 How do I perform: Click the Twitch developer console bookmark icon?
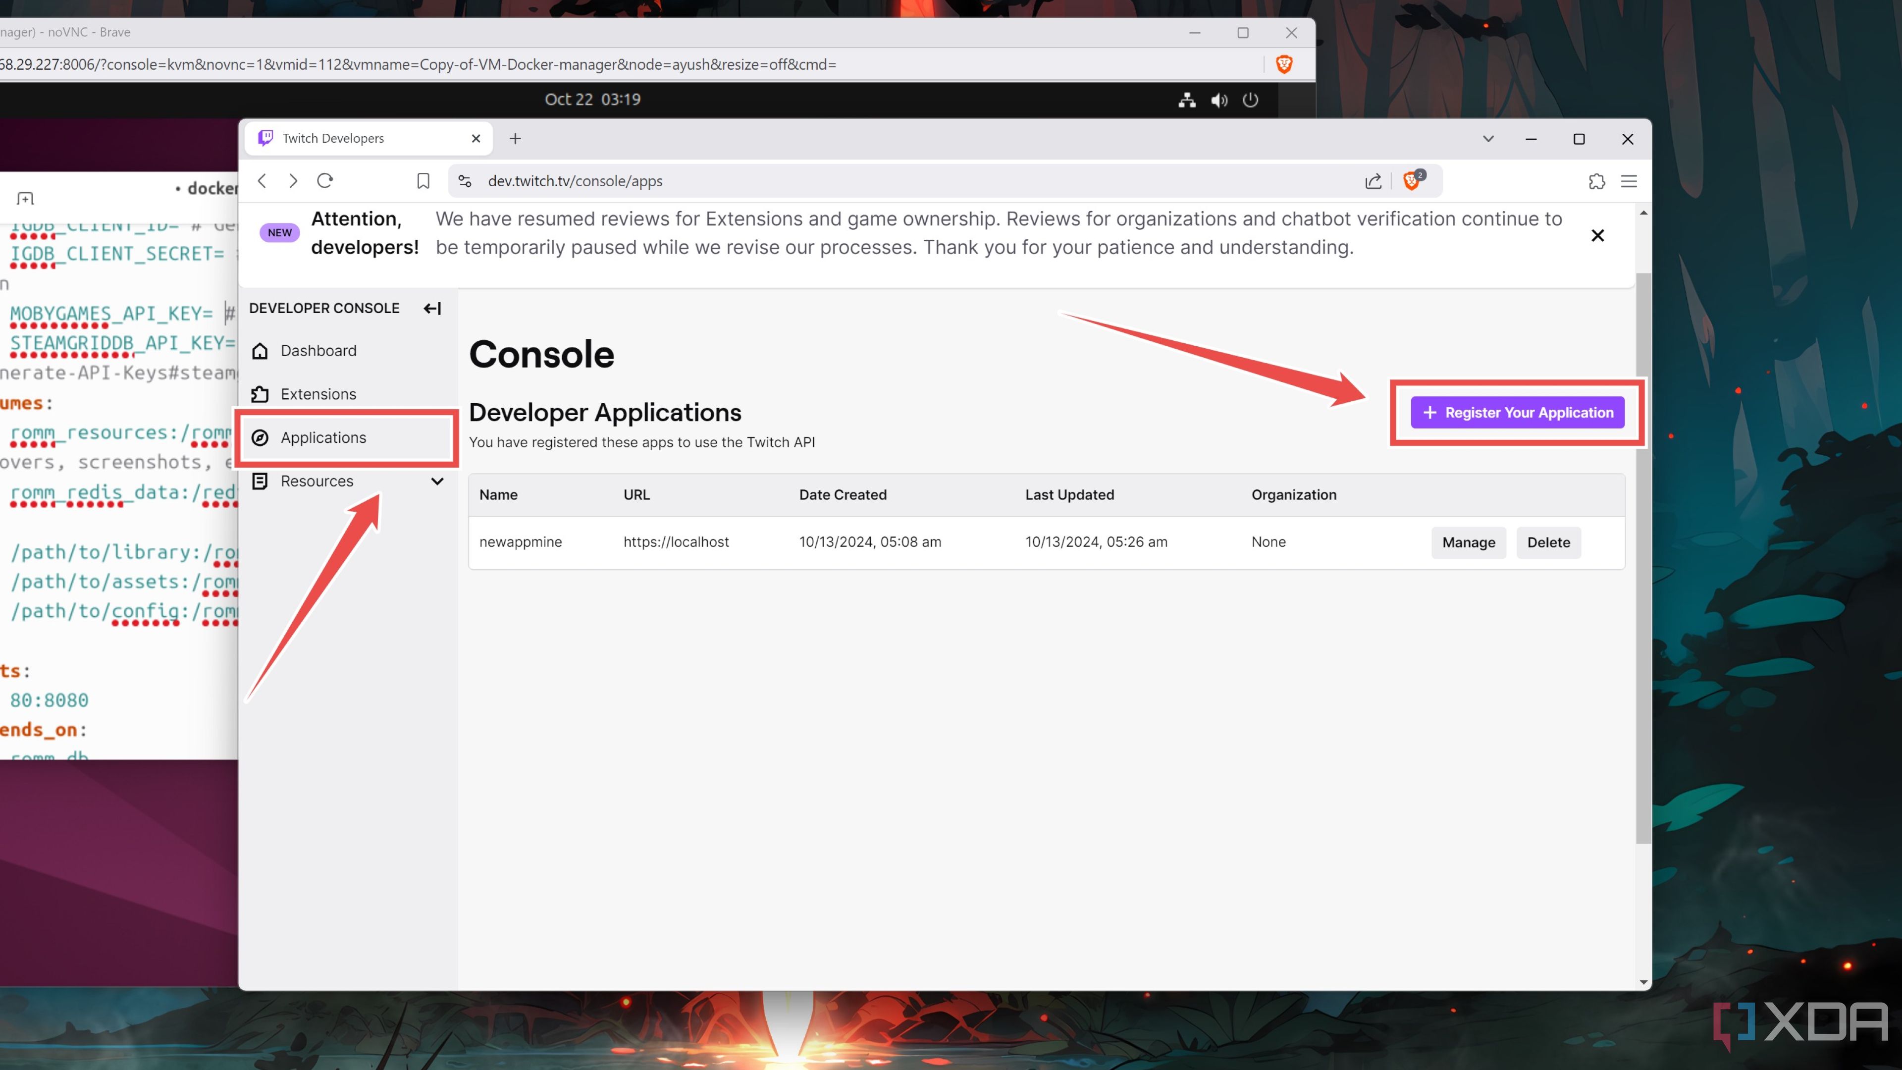423,180
